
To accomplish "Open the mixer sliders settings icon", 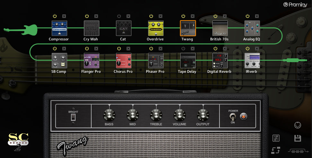I will coord(276,138).
